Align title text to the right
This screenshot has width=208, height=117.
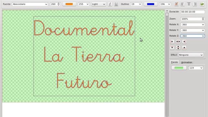click(x=195, y=4)
